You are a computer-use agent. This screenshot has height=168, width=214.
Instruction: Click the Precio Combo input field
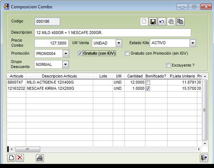tap(52, 43)
